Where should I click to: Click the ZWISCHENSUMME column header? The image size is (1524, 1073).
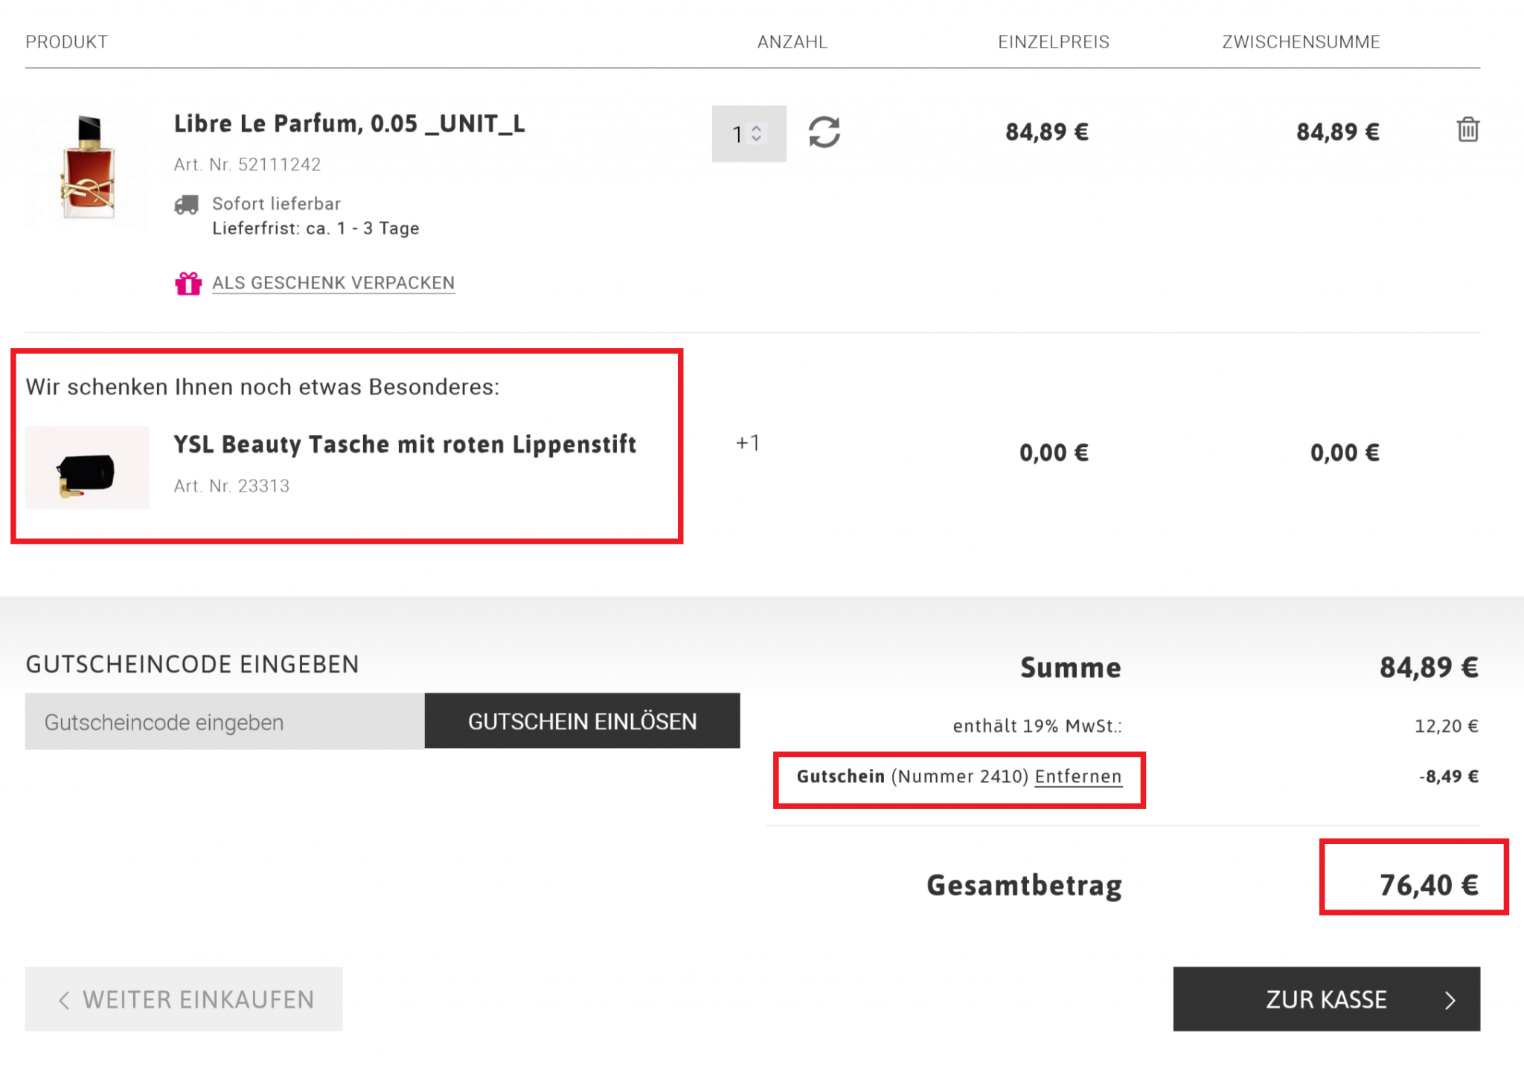(x=1300, y=42)
